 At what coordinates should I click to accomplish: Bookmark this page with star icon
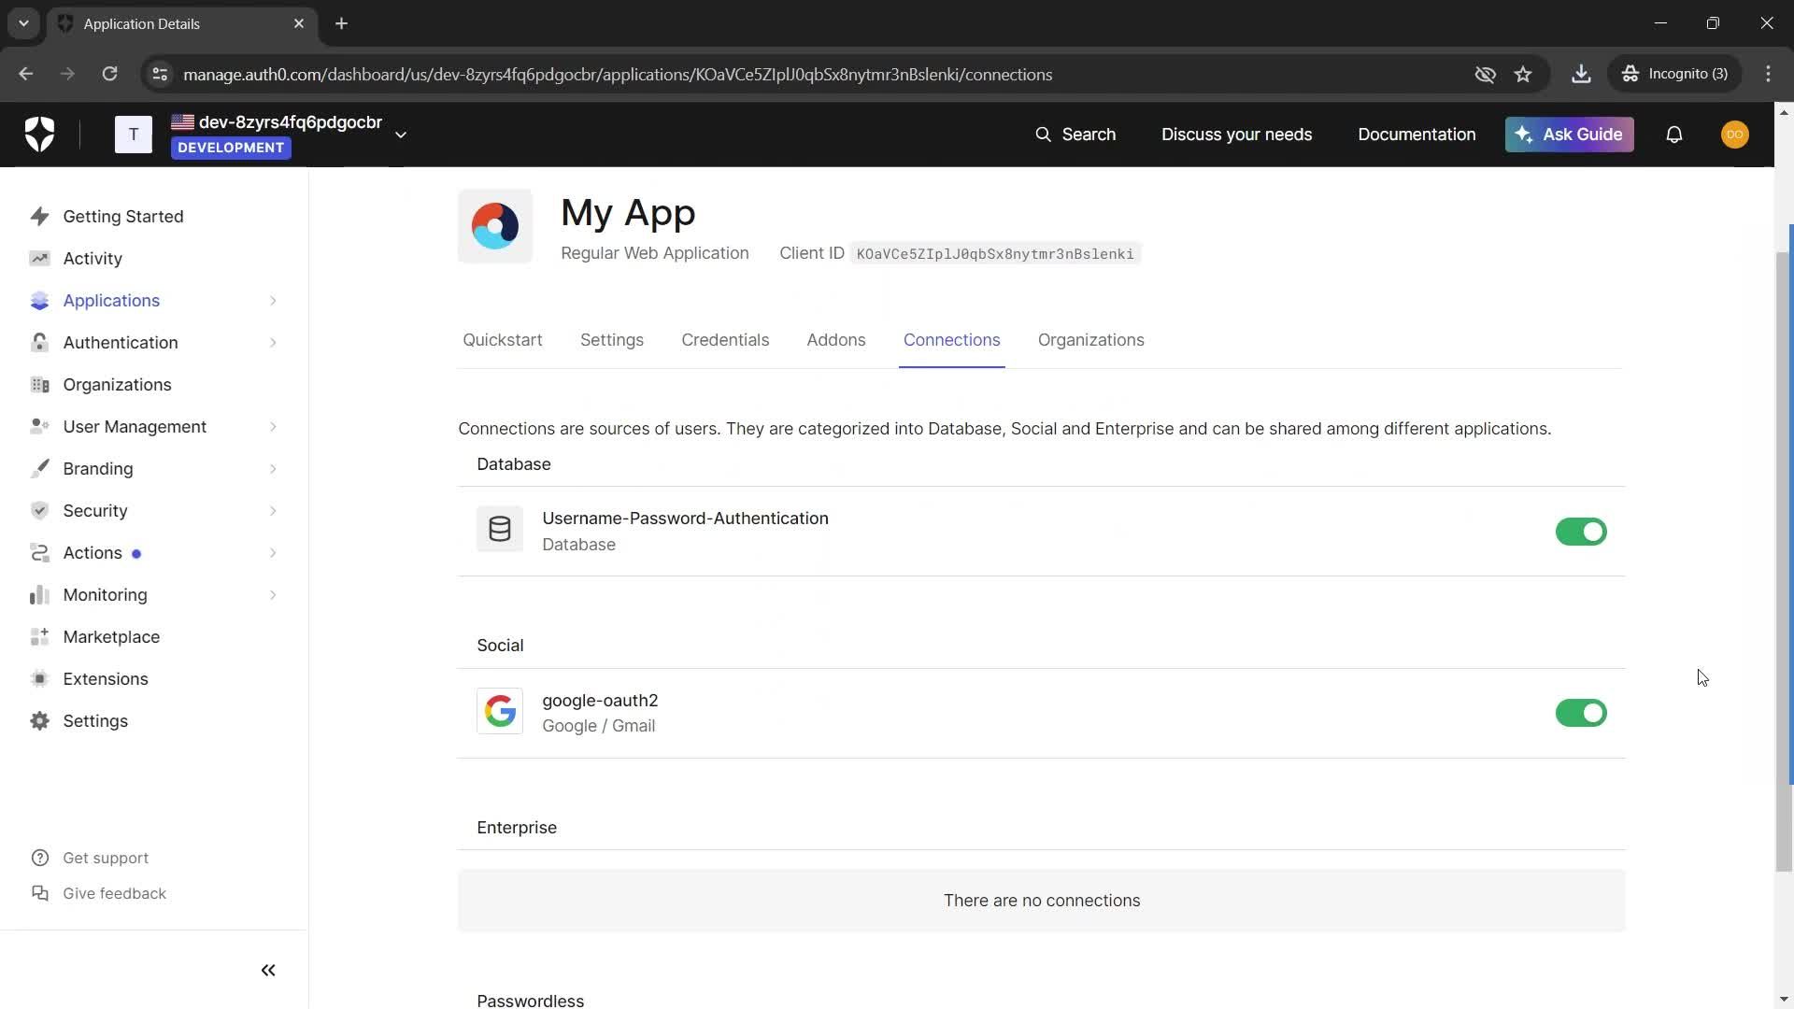click(x=1523, y=75)
